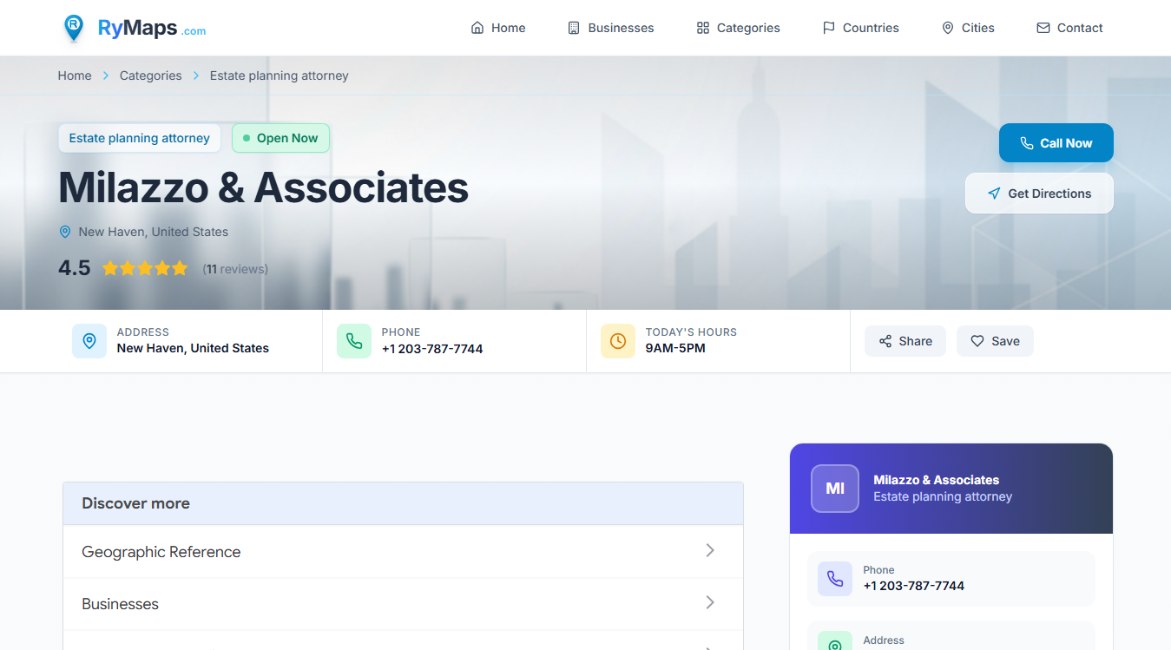Save this business with Save button
This screenshot has width=1171, height=650.
[x=995, y=341]
